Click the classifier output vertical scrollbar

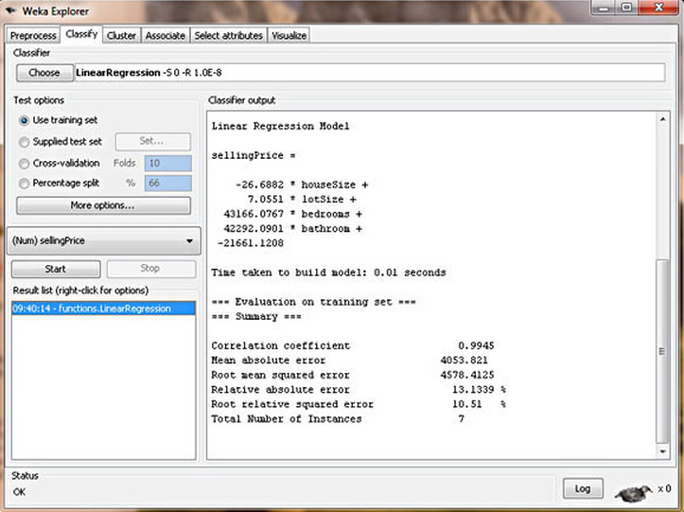point(661,350)
